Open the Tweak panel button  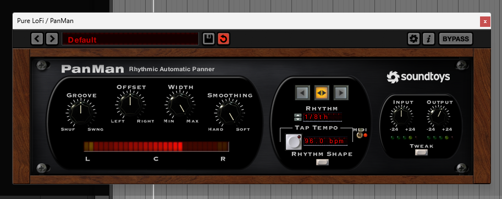click(x=421, y=152)
